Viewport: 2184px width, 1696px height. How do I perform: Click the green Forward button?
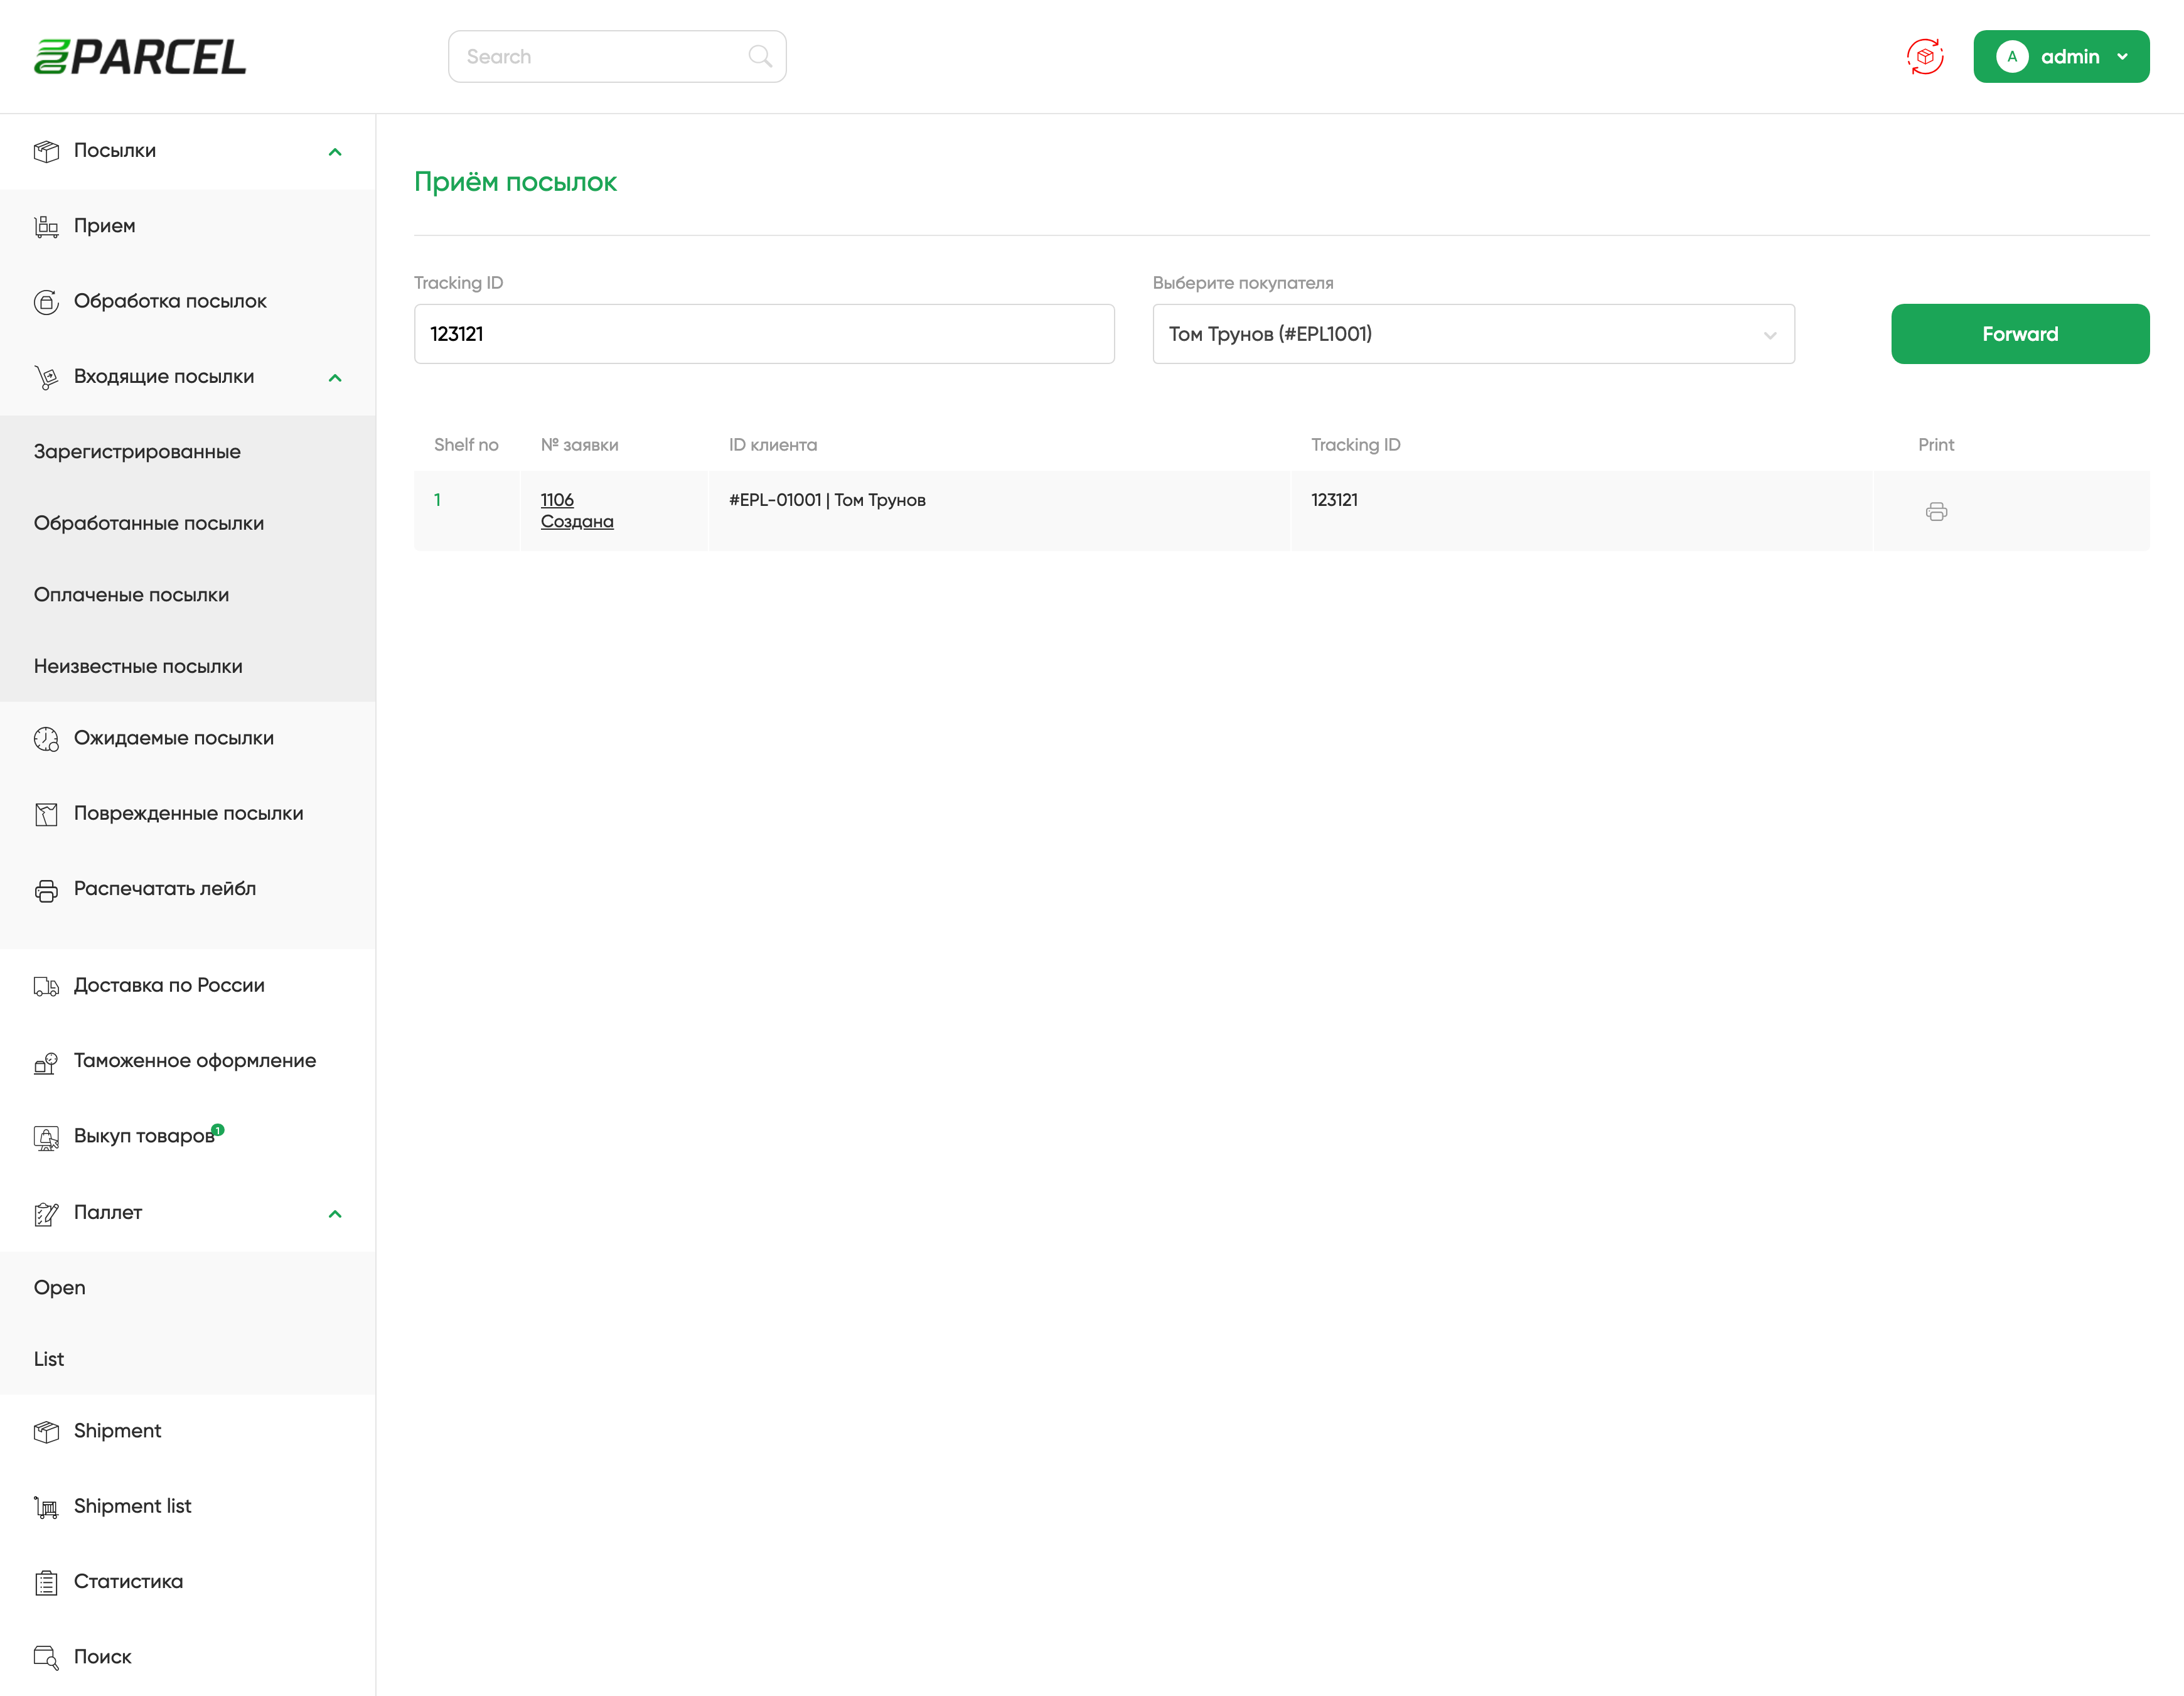click(2020, 334)
